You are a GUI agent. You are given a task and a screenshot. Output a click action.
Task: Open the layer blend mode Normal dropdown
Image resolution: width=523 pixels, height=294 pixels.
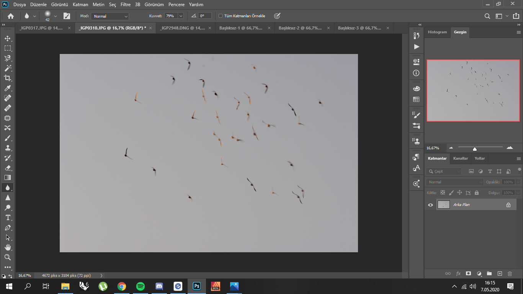tap(455, 182)
